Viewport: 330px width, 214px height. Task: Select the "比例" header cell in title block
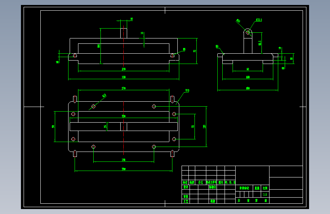(265, 188)
